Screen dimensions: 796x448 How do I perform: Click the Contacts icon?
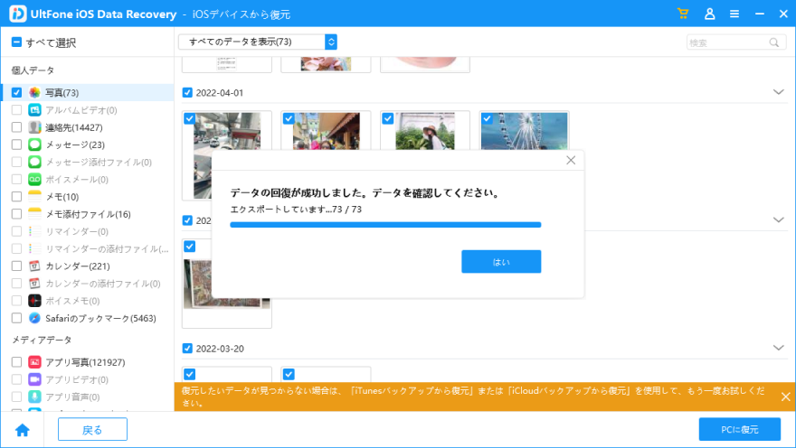[x=34, y=126]
